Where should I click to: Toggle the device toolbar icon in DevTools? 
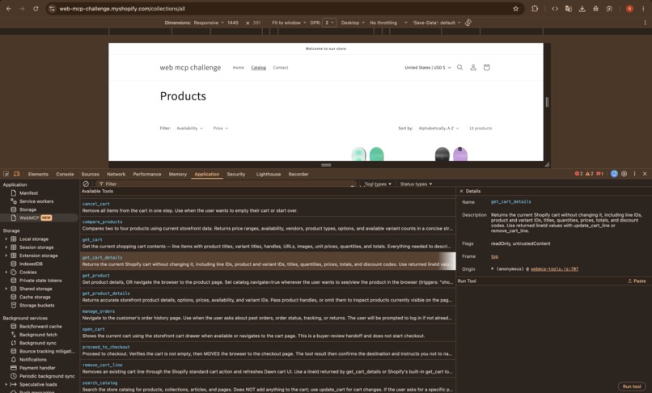[17, 174]
